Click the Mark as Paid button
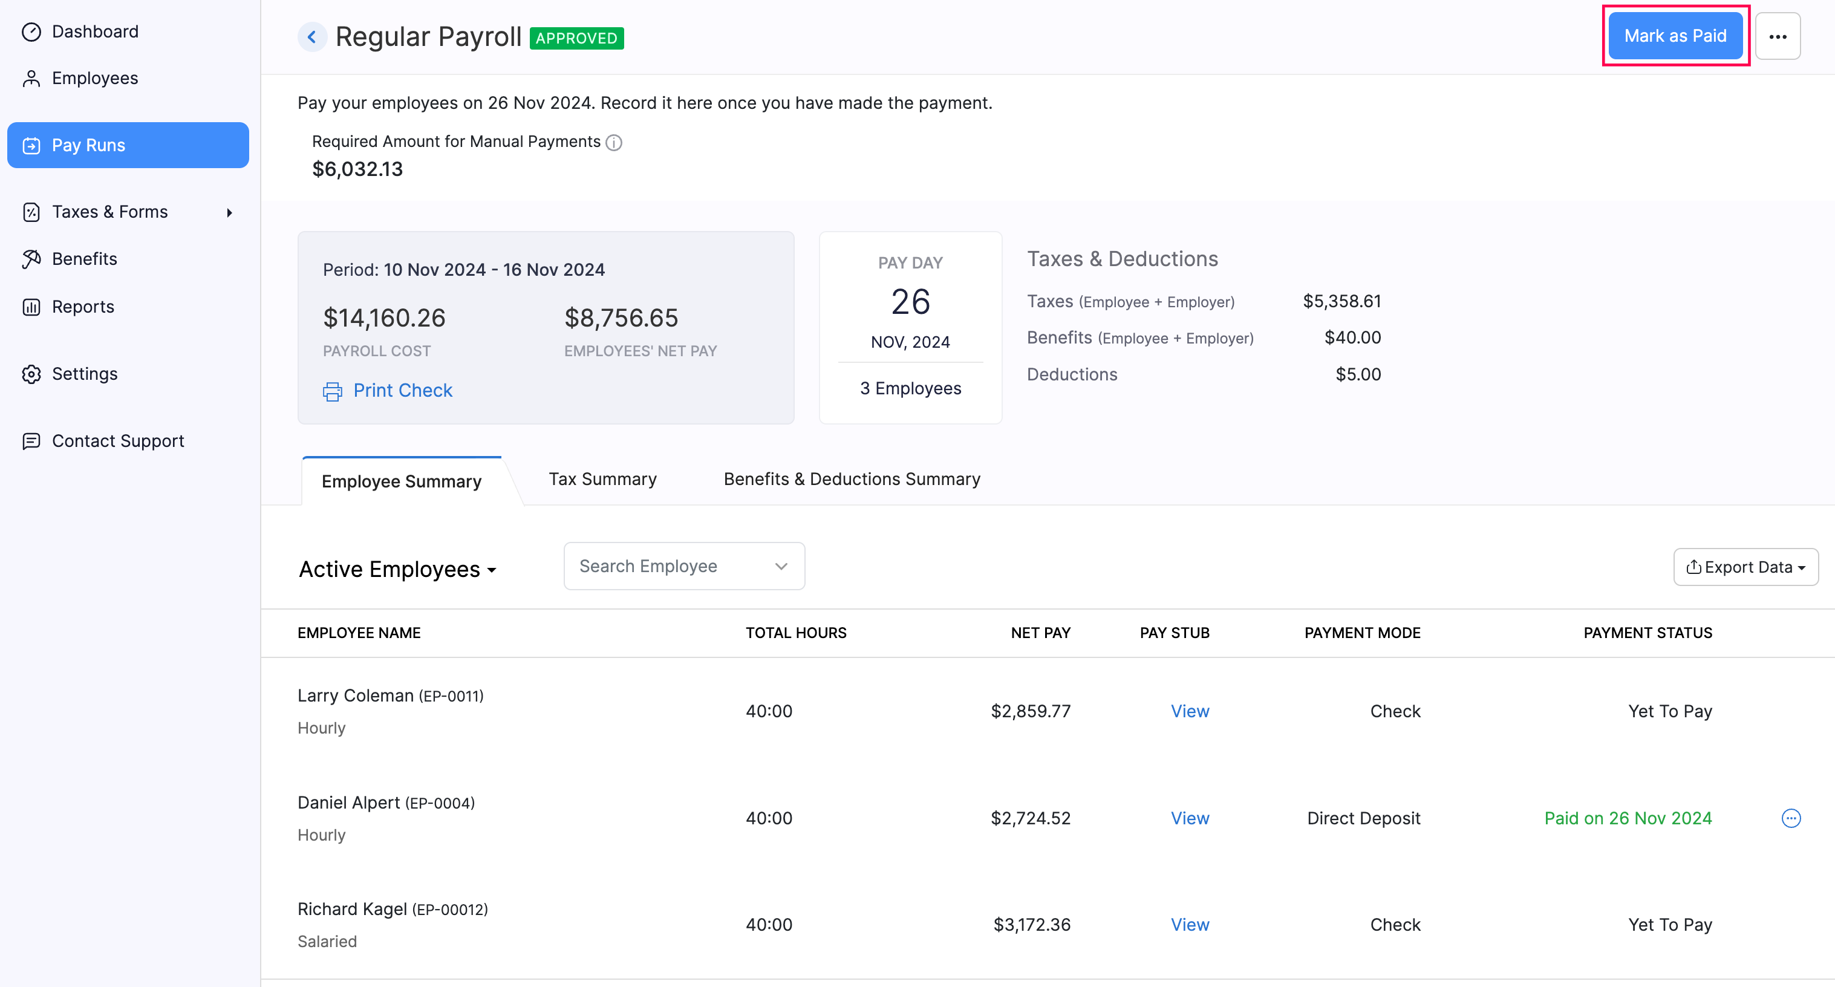Viewport: 1835px width, 987px height. tap(1675, 35)
